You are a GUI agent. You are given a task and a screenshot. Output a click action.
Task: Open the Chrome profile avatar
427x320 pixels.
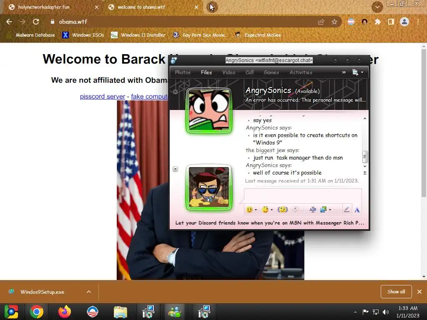click(404, 22)
